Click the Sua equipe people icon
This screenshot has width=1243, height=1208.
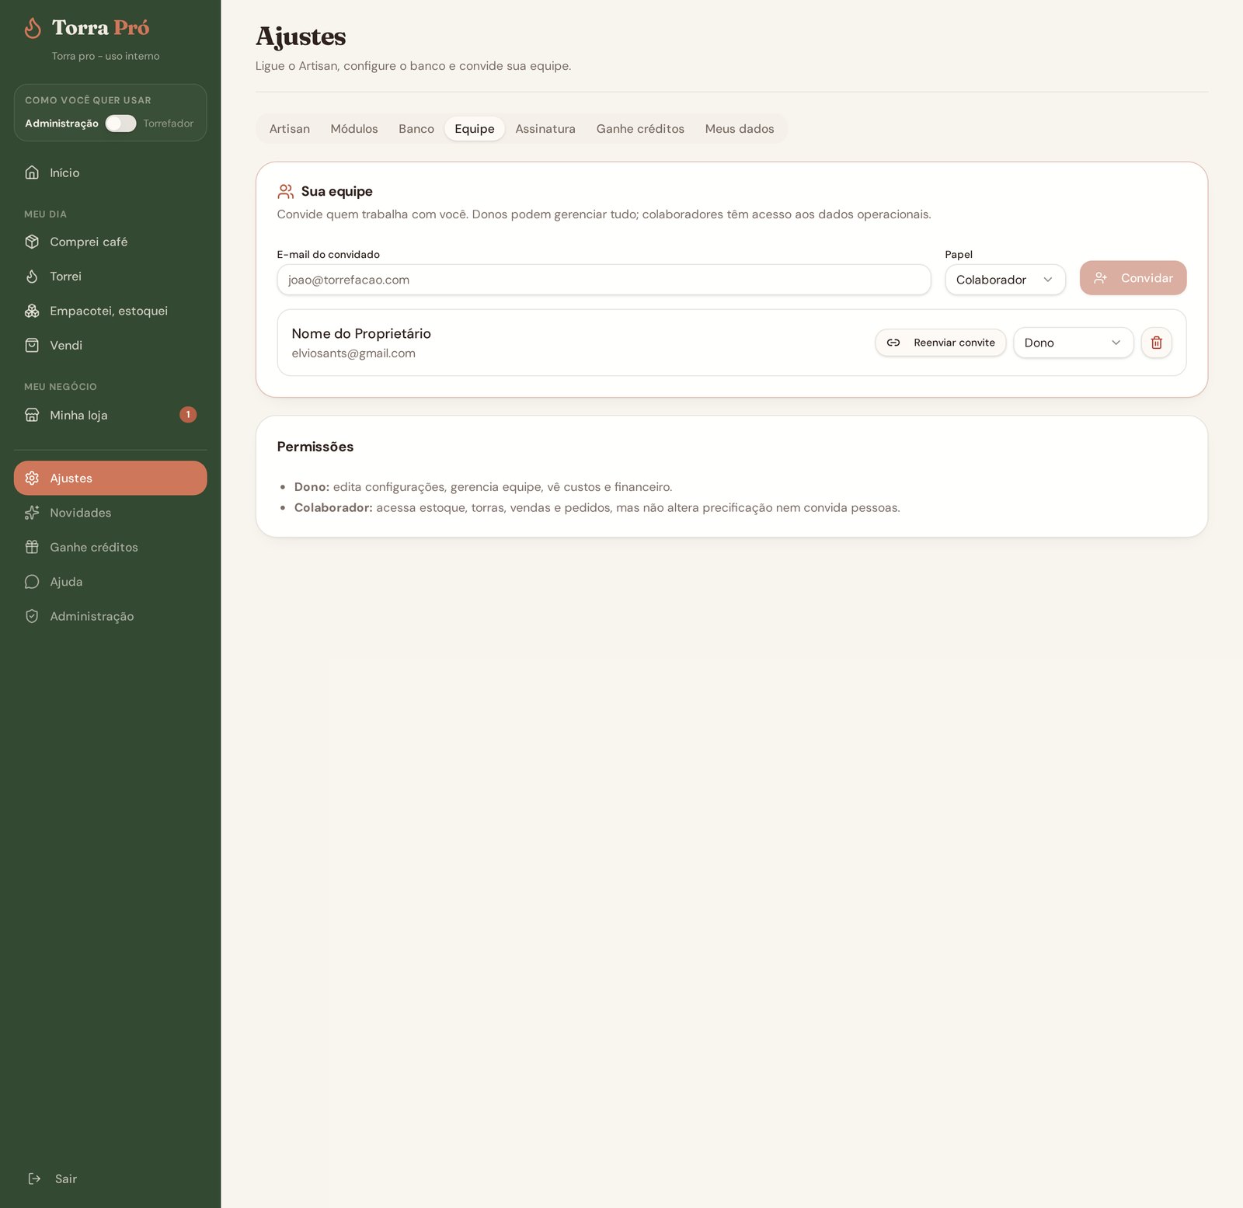[x=286, y=191]
